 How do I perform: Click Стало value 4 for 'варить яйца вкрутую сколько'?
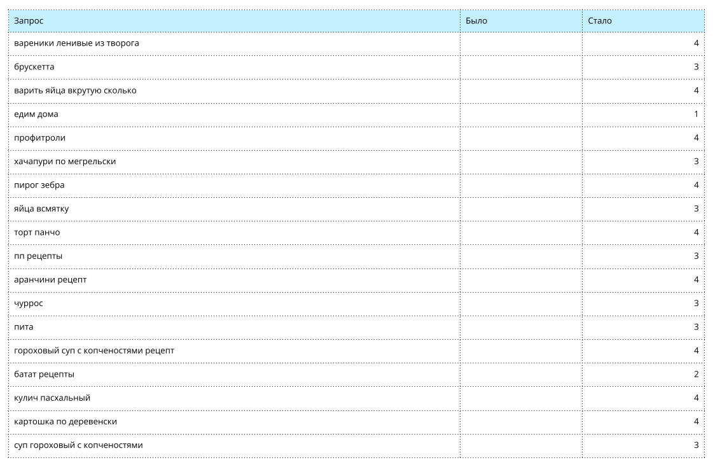[696, 90]
